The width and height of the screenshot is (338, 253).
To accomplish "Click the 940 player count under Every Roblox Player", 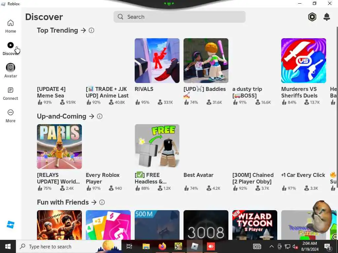I will 116,188.
